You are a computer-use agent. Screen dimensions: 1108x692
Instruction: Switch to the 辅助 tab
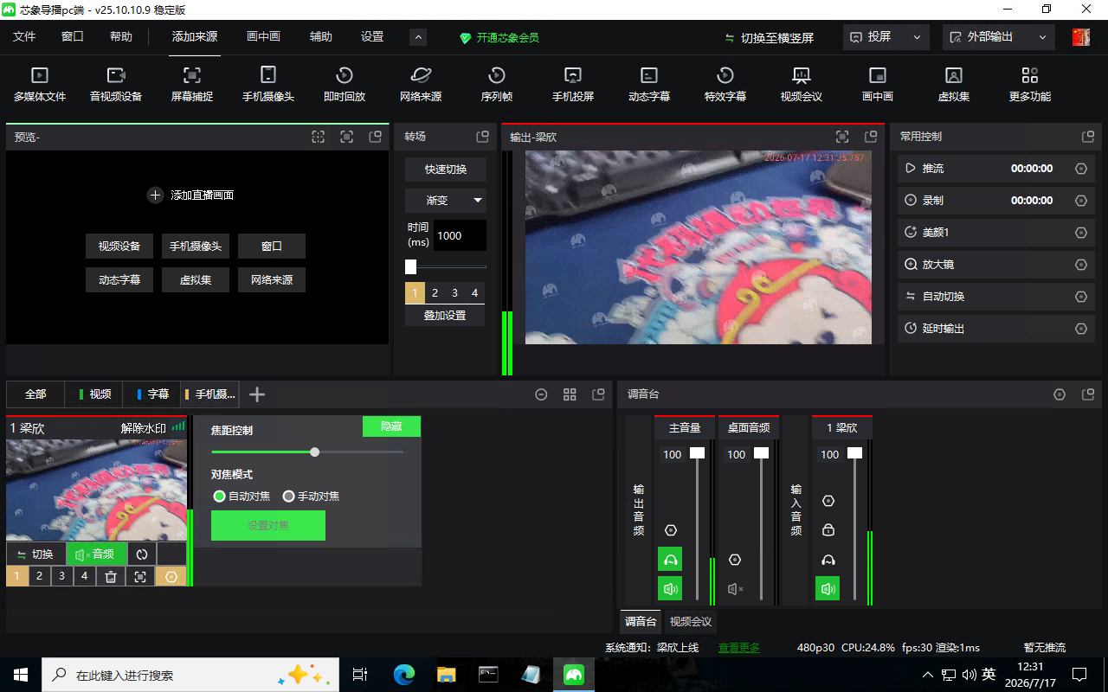pyautogui.click(x=321, y=37)
